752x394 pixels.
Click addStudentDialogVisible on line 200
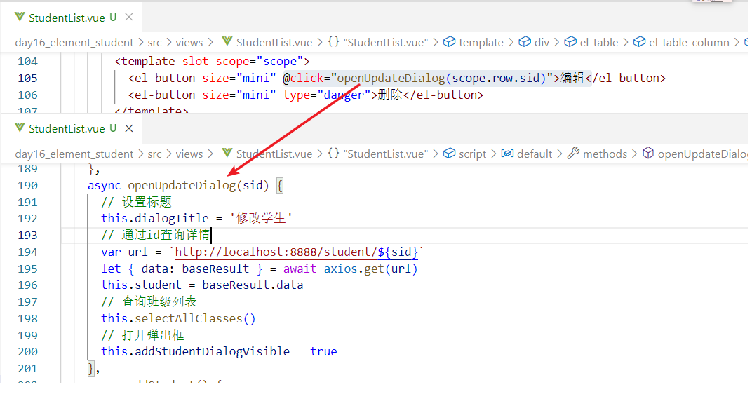pos(212,352)
